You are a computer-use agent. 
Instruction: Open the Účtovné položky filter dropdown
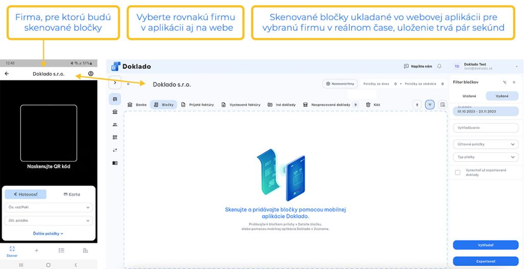pyautogui.click(x=486, y=144)
